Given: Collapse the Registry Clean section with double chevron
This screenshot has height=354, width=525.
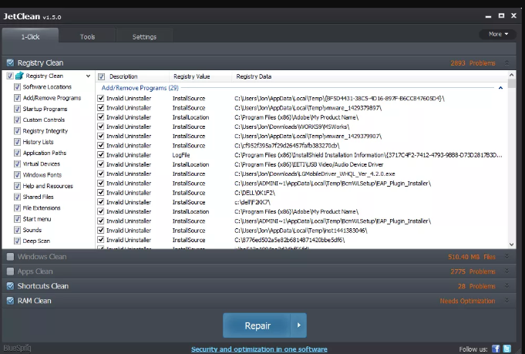Looking at the screenshot, I should [507, 63].
